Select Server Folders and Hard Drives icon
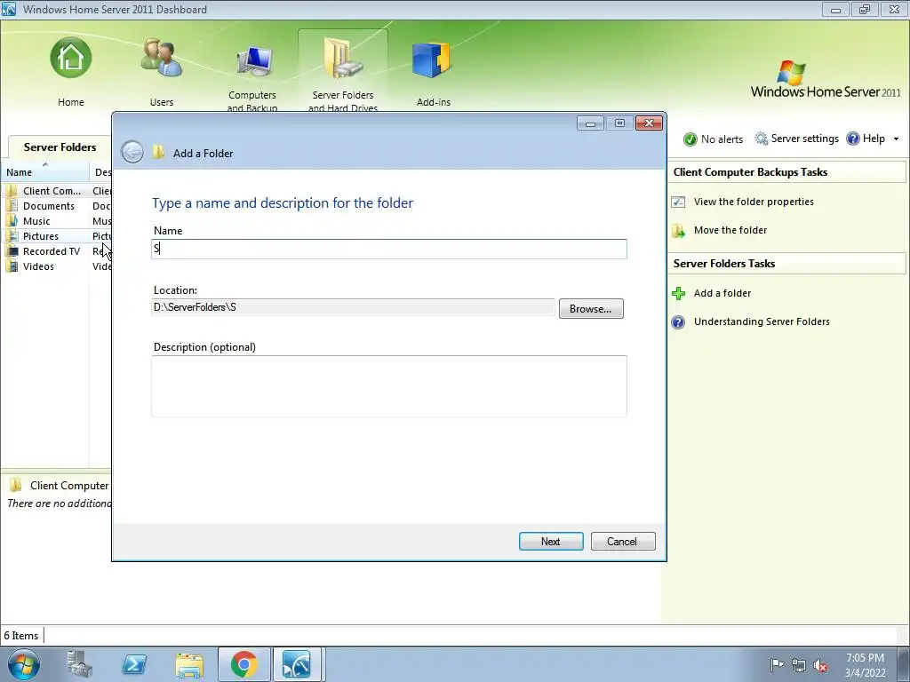Image resolution: width=910 pixels, height=682 pixels. (343, 58)
